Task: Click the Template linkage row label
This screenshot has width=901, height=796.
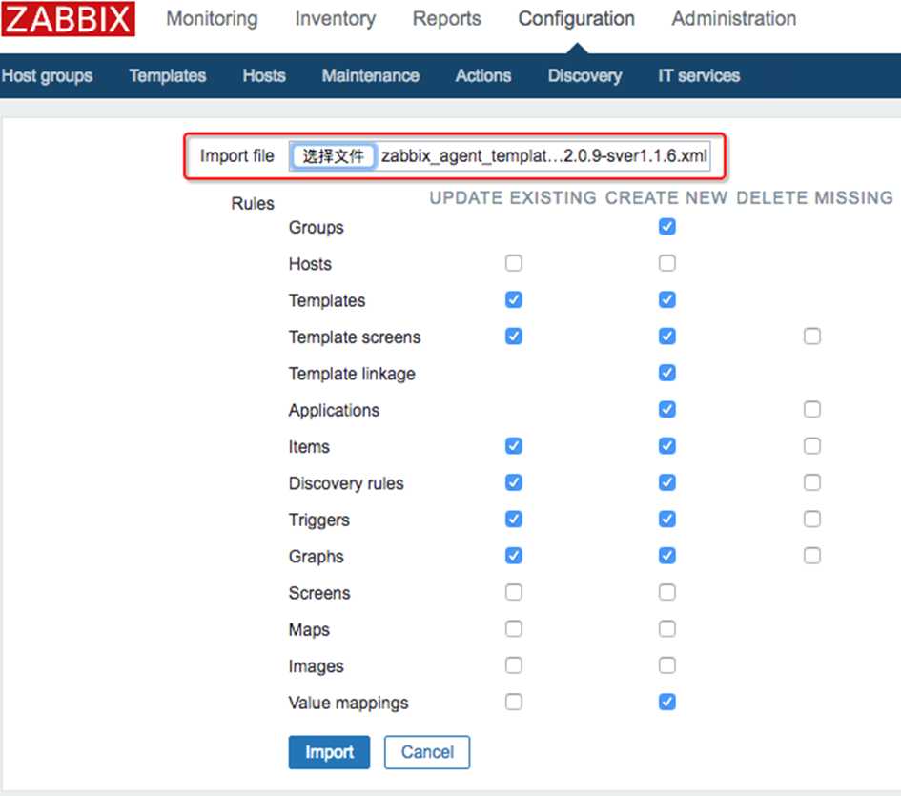Action: (x=352, y=374)
